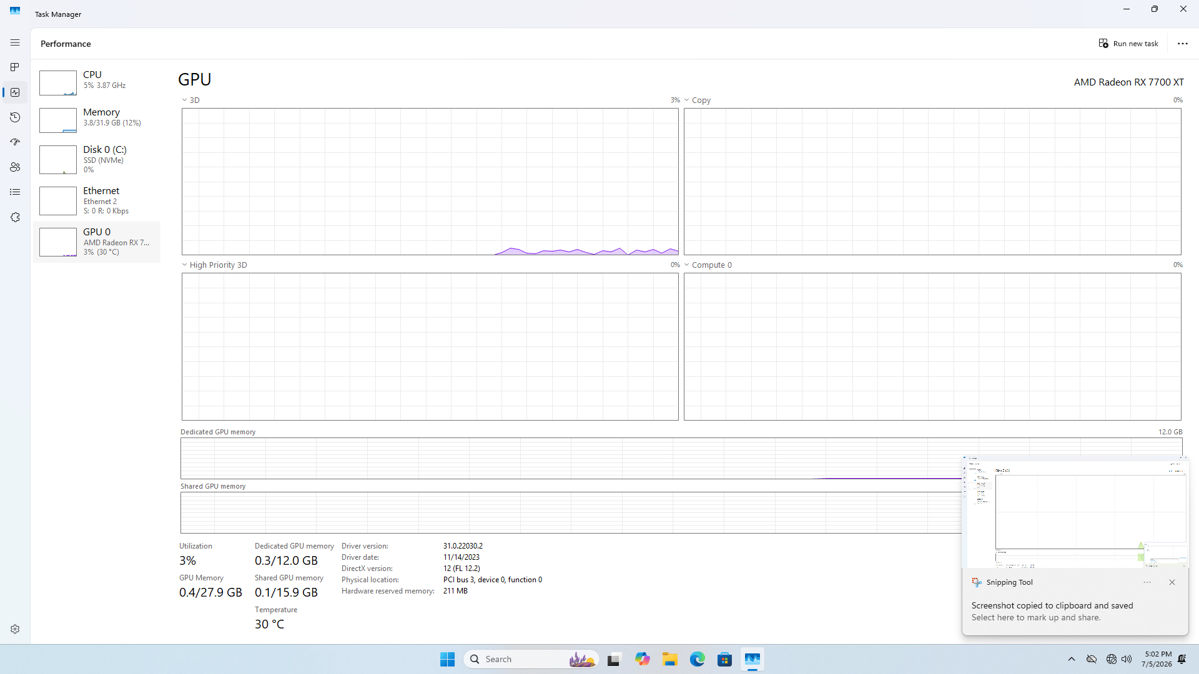Open the Users page icon
The image size is (1199, 674).
[x=15, y=167]
